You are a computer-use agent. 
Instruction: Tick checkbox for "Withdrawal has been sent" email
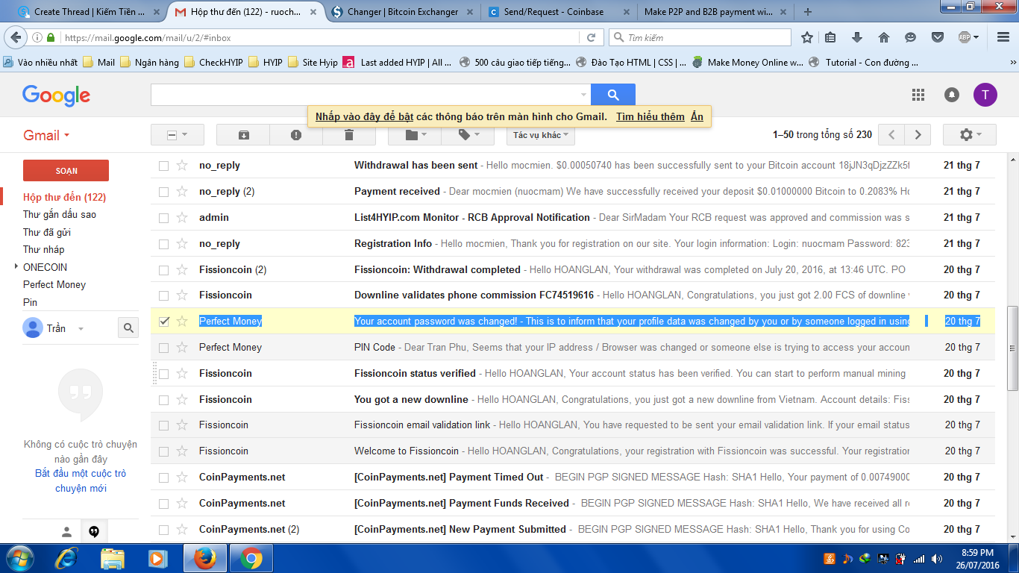163,166
